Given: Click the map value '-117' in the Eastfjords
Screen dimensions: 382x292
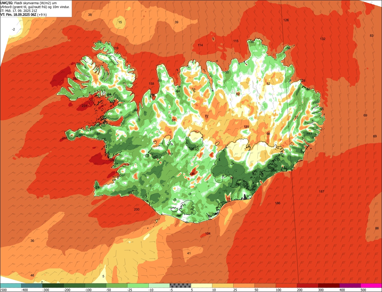Looking at the screenshot, I should (x=309, y=134).
